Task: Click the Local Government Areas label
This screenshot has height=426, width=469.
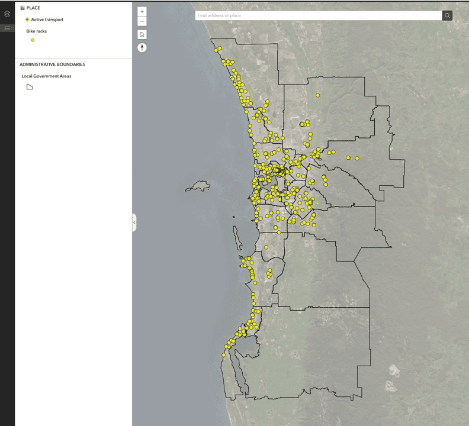Action: point(46,76)
